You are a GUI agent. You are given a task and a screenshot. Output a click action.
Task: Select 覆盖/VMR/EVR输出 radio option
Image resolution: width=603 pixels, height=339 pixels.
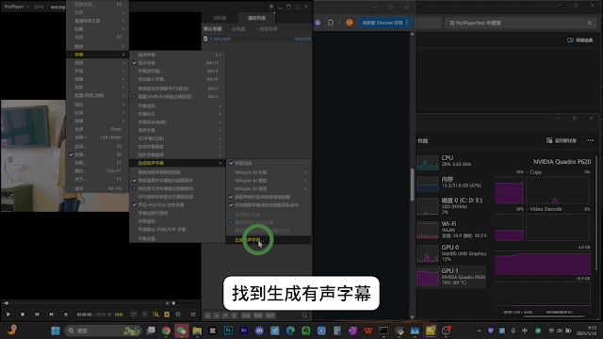pyautogui.click(x=177, y=96)
